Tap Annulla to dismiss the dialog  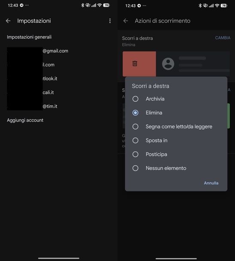[x=211, y=183]
